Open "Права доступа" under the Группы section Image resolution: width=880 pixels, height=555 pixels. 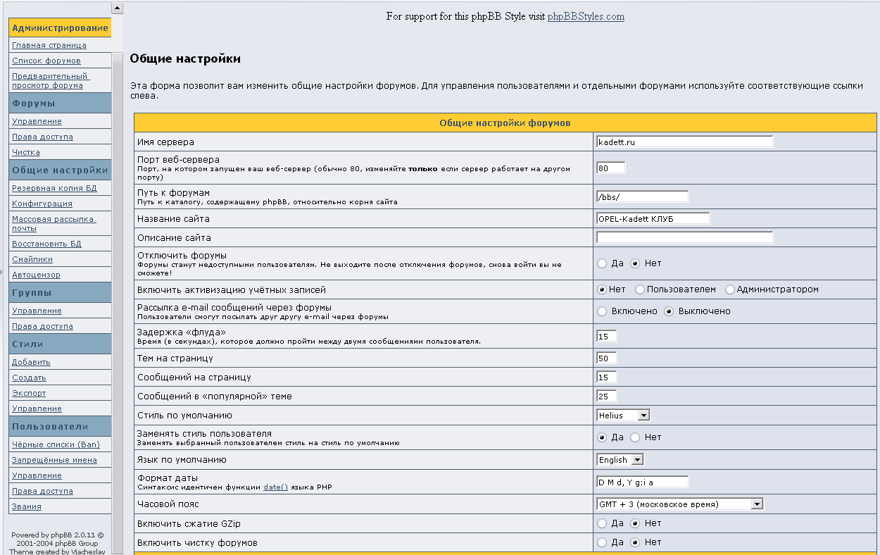42,326
